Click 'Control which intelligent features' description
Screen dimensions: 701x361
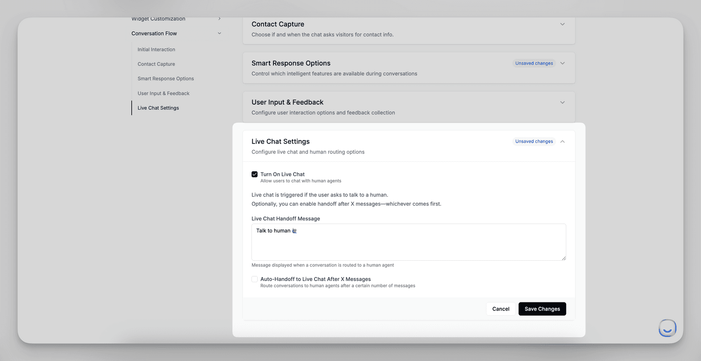(334, 74)
